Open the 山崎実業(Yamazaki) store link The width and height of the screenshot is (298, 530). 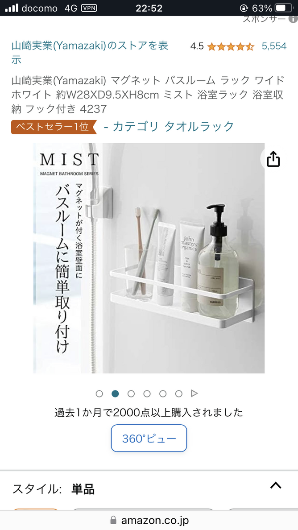pyautogui.click(x=90, y=53)
